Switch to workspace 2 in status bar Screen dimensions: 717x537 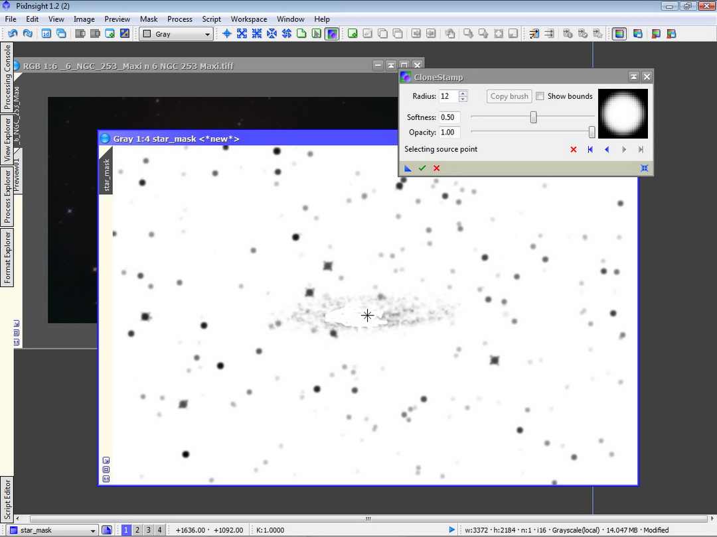point(137,530)
